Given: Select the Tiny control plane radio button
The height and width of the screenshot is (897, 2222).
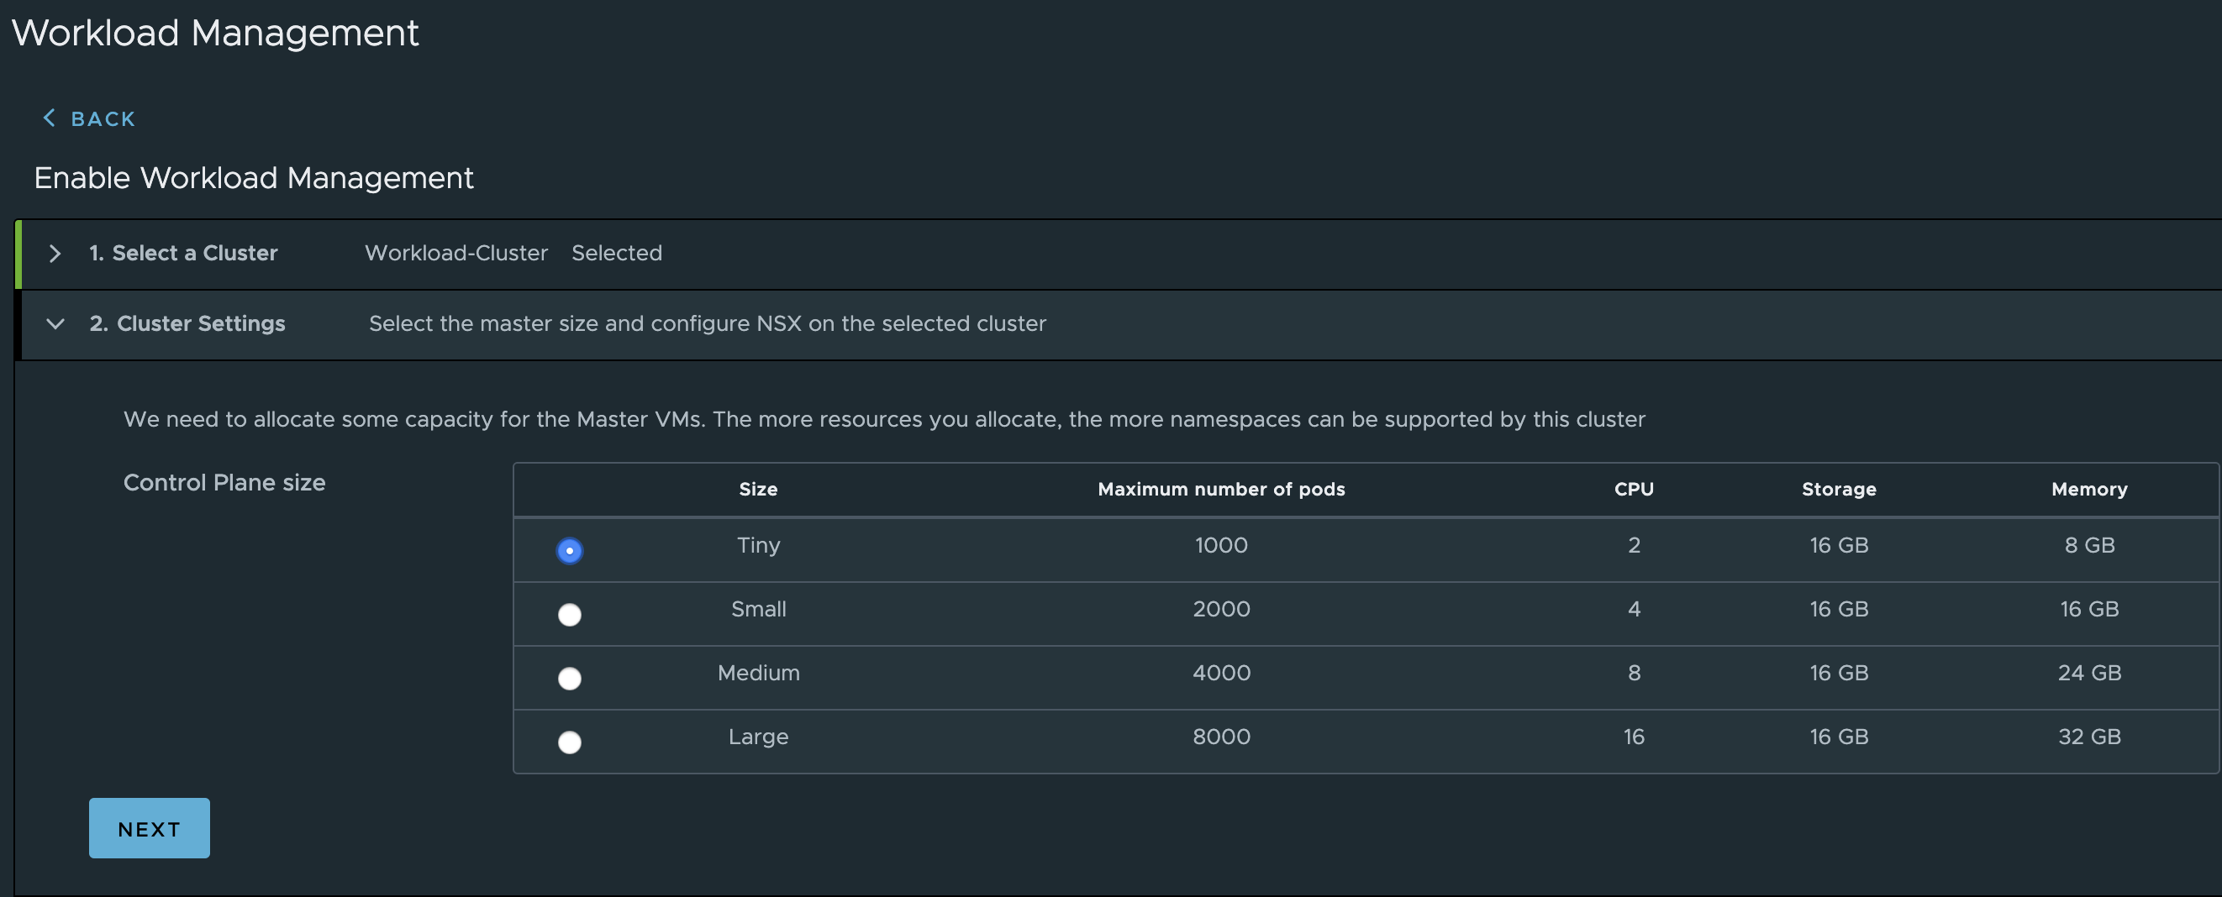Looking at the screenshot, I should (569, 551).
